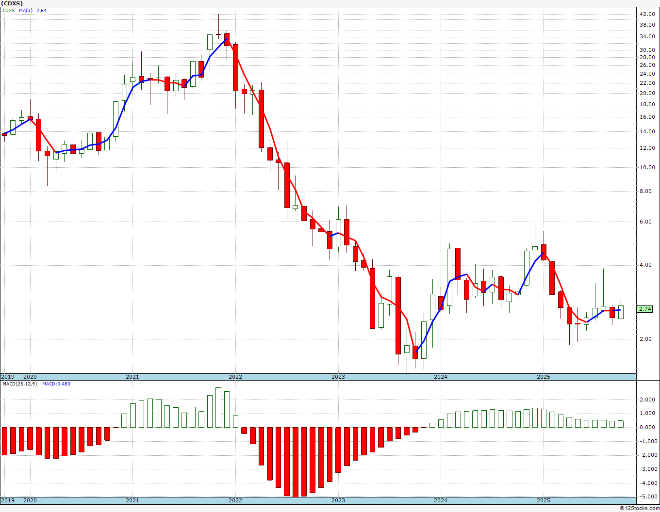The image size is (660, 512).
Task: Select 2024 on the price chart time axis
Action: pyautogui.click(x=441, y=377)
